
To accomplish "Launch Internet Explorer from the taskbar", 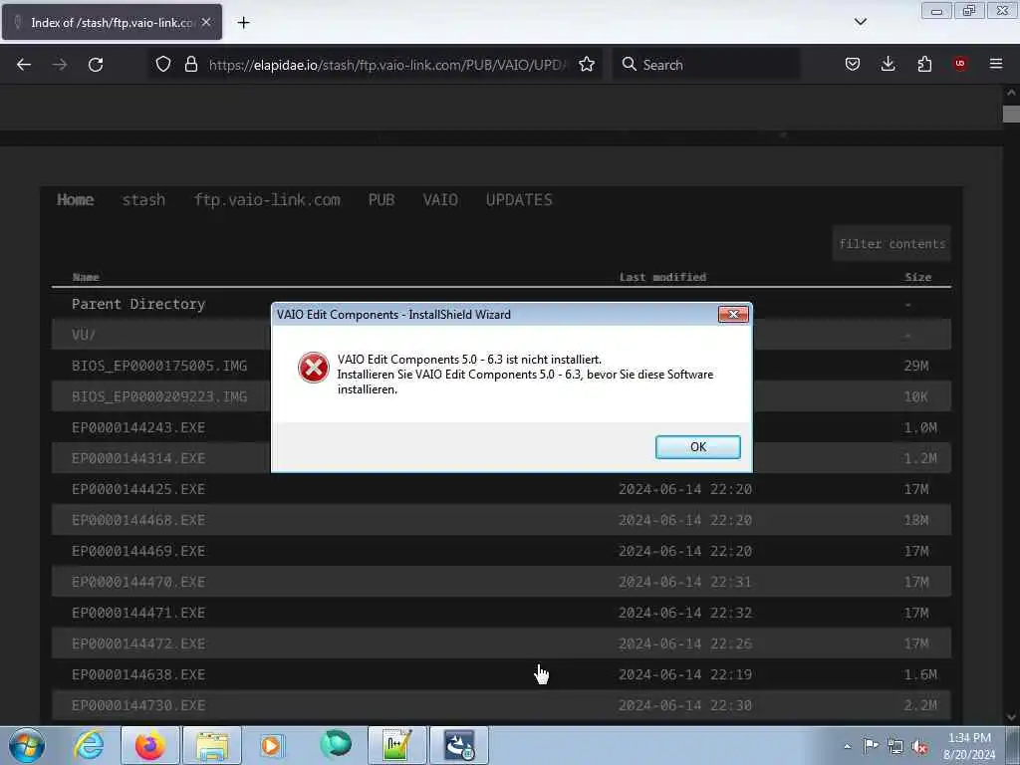I will (x=89, y=745).
